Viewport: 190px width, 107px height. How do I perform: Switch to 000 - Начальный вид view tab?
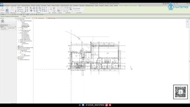pyautogui.click(x=39, y=18)
